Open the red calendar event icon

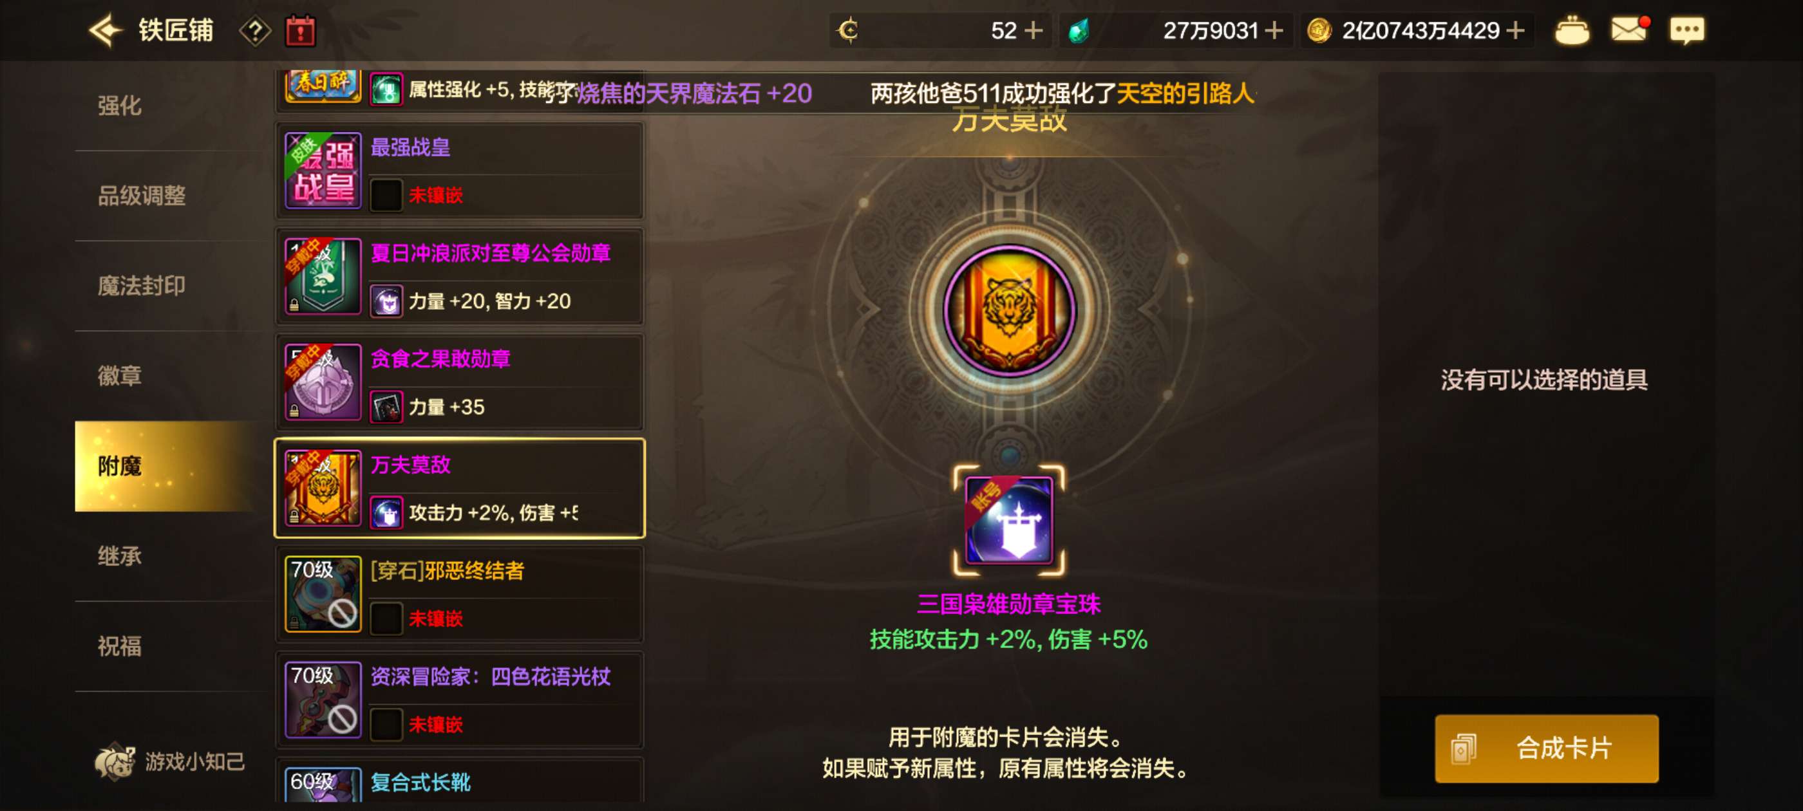pyautogui.click(x=300, y=31)
